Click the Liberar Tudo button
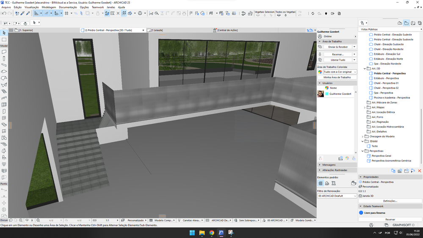This screenshot has width=423, height=238. (337, 60)
